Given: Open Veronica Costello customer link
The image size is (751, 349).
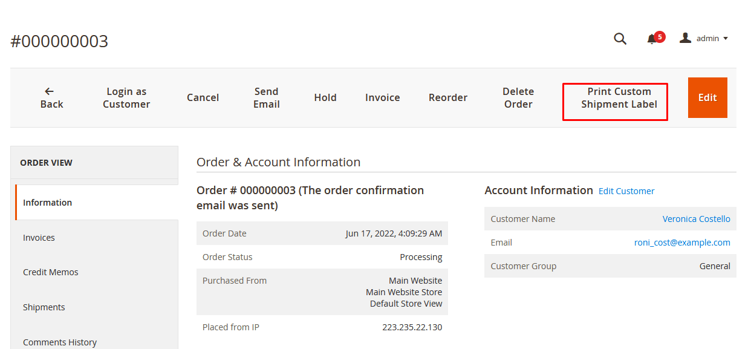Looking at the screenshot, I should (696, 219).
